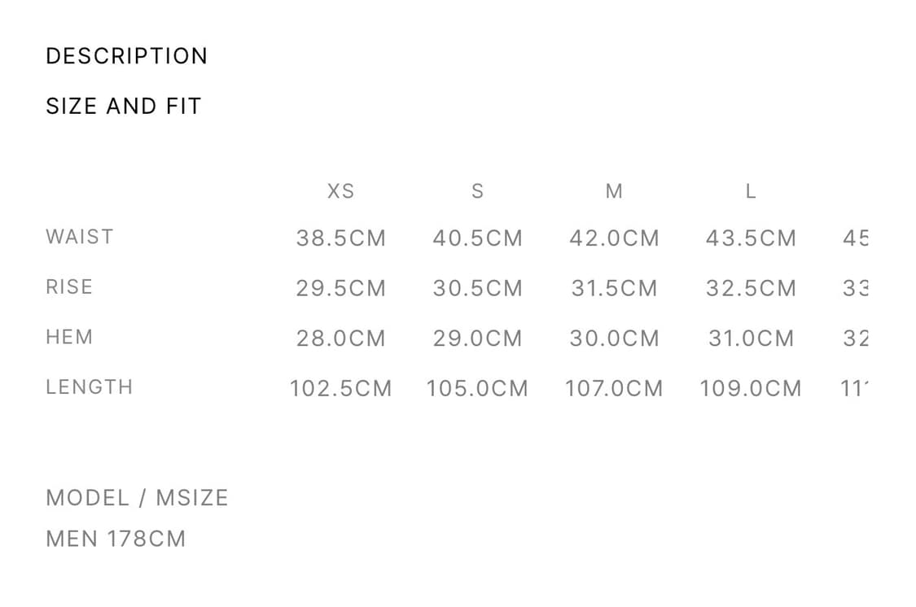Select the LENGTH row label

pyautogui.click(x=90, y=386)
